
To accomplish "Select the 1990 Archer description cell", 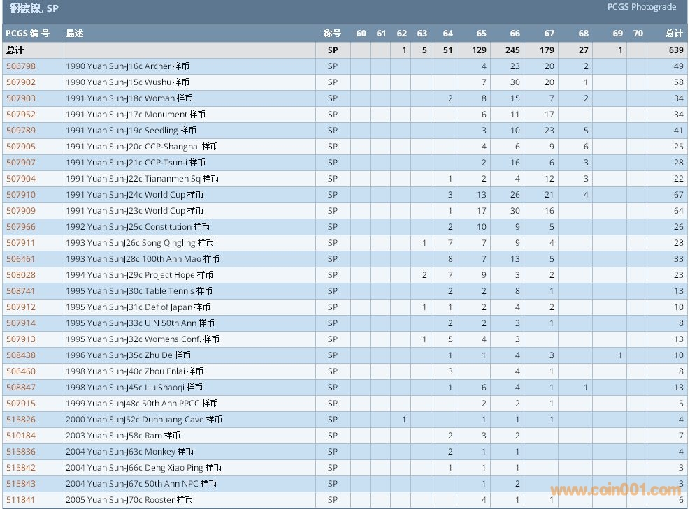I will coord(128,66).
